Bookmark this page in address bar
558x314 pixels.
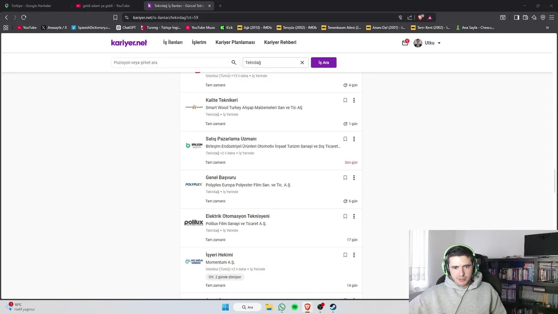point(115,17)
